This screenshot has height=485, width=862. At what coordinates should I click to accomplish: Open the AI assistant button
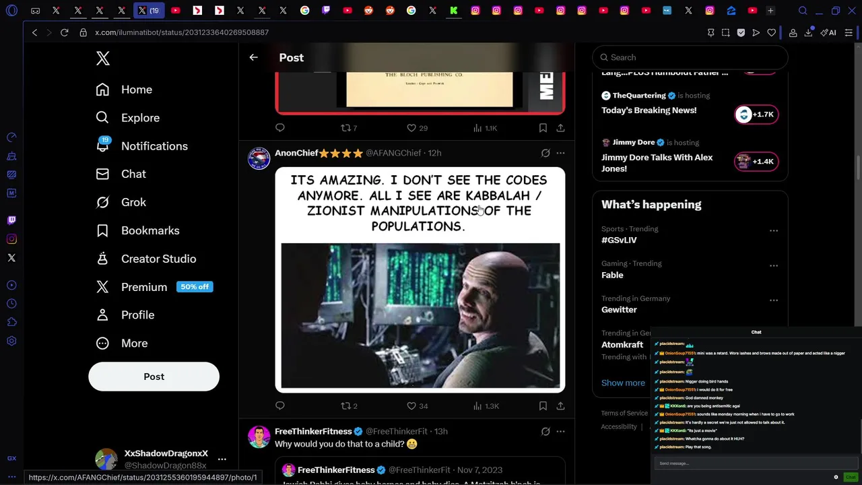tap(828, 32)
